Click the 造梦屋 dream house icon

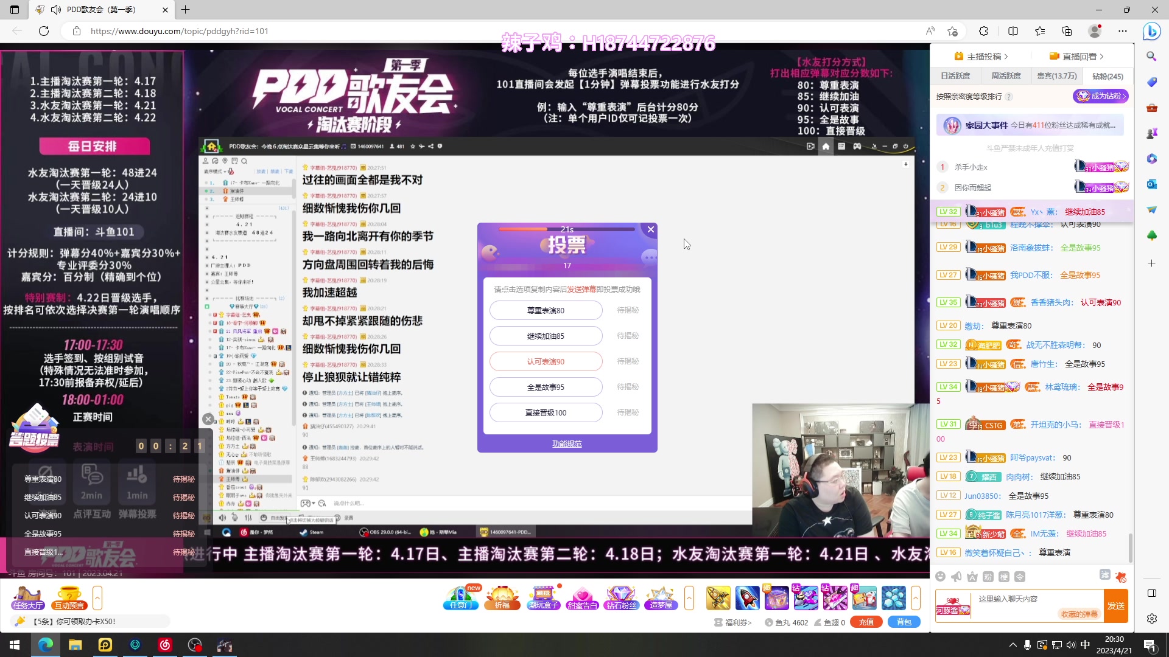(x=661, y=598)
